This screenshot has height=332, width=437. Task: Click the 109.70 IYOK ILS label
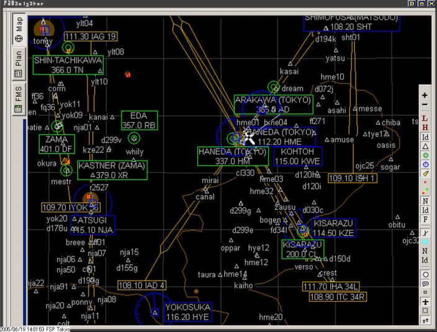[x=71, y=207]
